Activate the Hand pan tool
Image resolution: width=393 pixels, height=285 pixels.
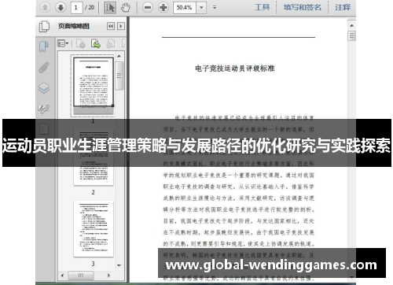[126, 8]
